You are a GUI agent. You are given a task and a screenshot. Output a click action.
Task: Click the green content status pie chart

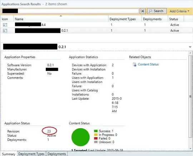point(80,137)
